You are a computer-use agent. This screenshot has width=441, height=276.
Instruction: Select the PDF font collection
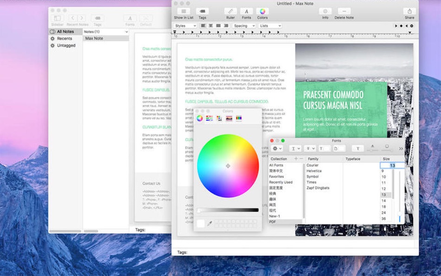(x=285, y=222)
